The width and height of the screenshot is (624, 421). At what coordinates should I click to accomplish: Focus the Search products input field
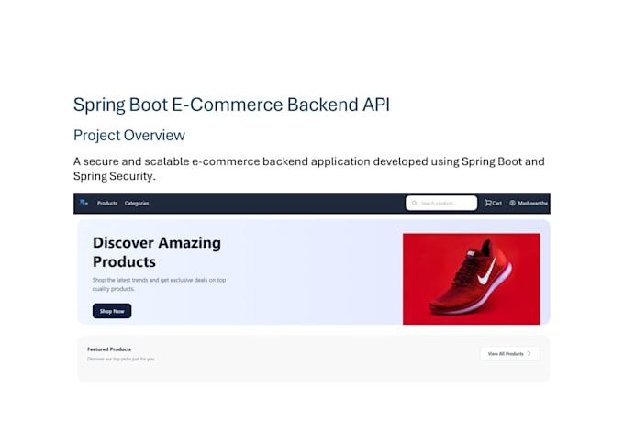click(x=441, y=203)
